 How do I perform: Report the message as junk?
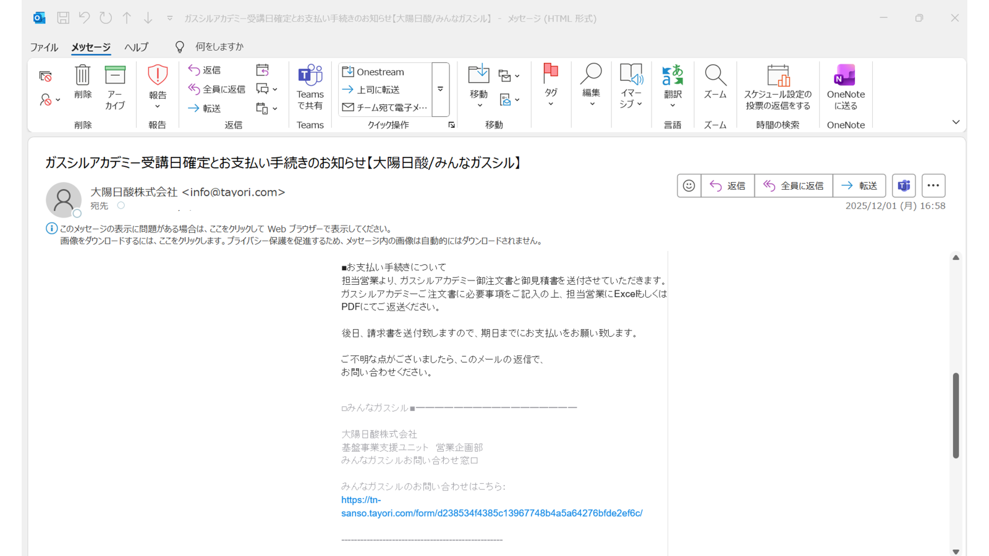157,86
